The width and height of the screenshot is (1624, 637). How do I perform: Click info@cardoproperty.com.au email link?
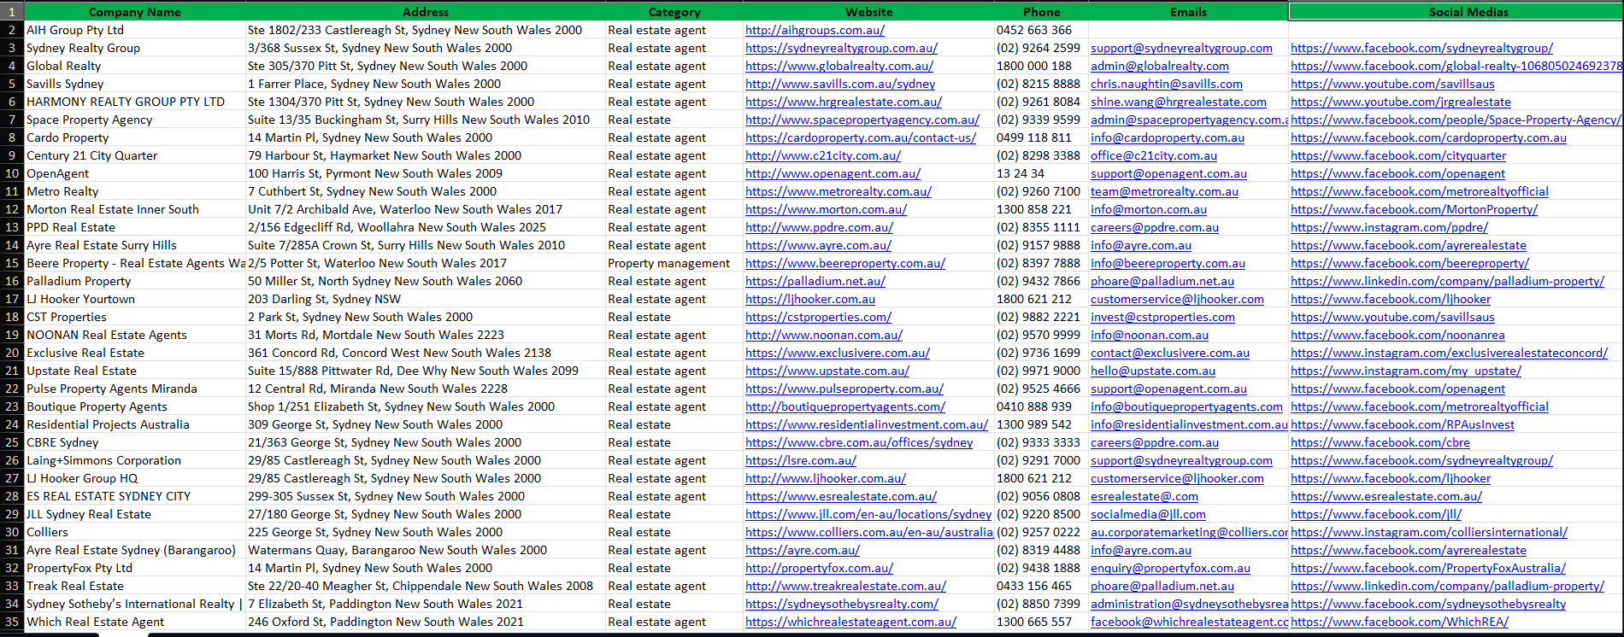click(x=1168, y=137)
